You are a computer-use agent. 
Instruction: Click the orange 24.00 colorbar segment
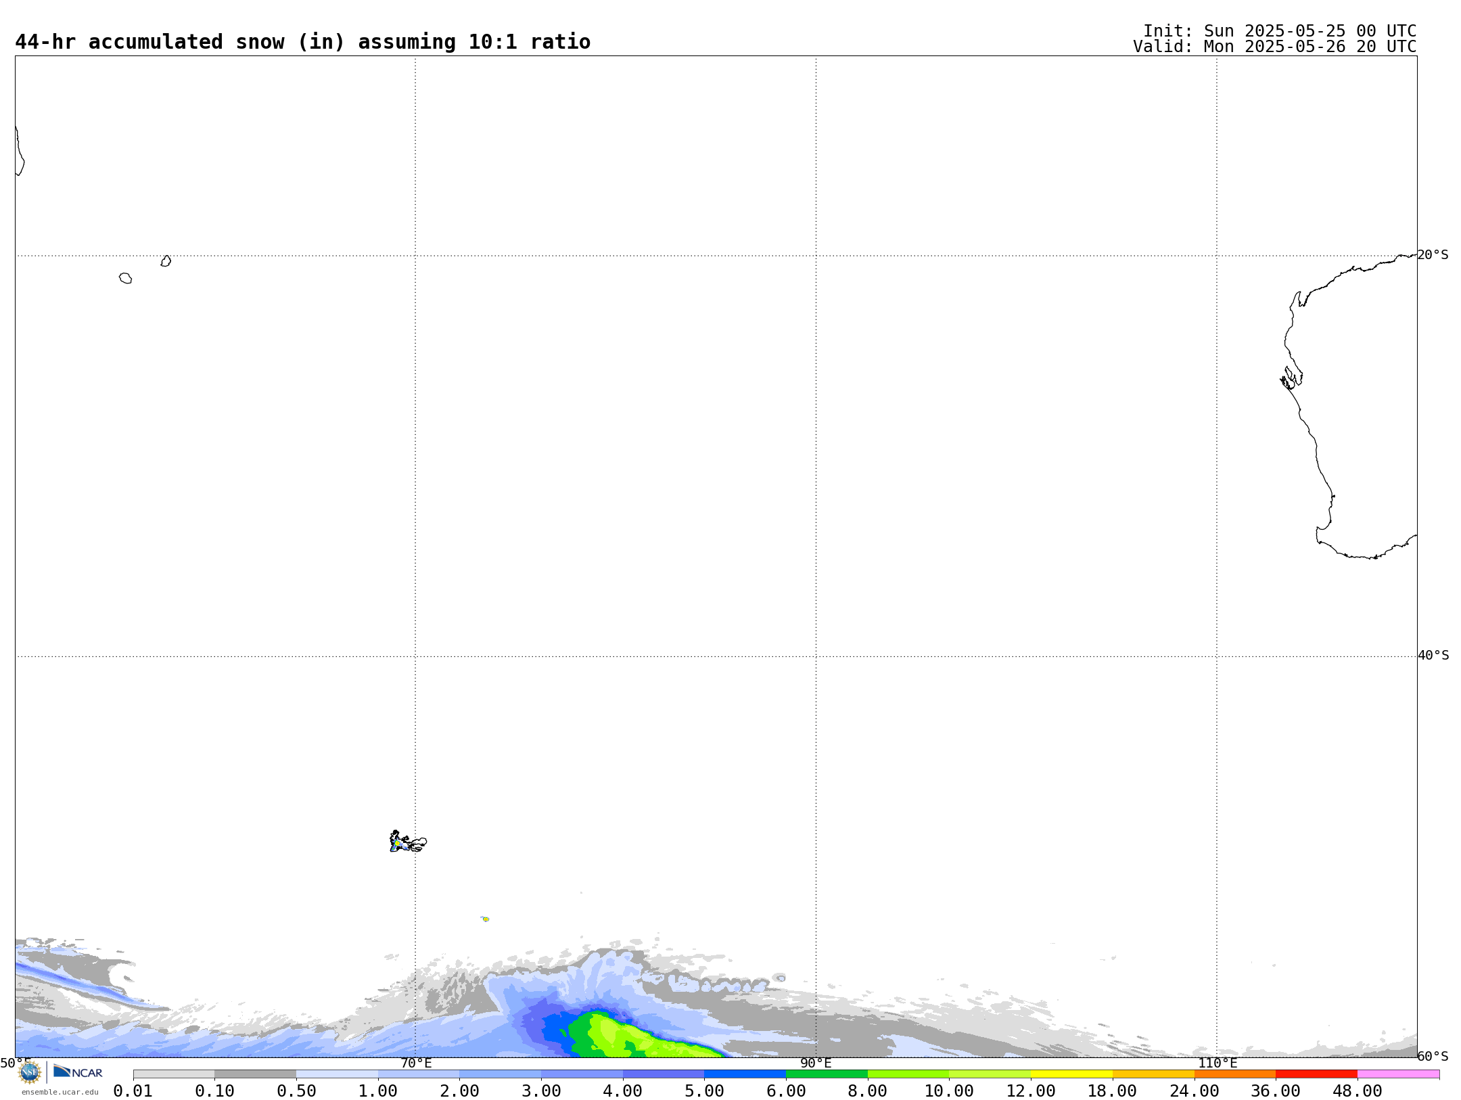click(x=1234, y=1074)
